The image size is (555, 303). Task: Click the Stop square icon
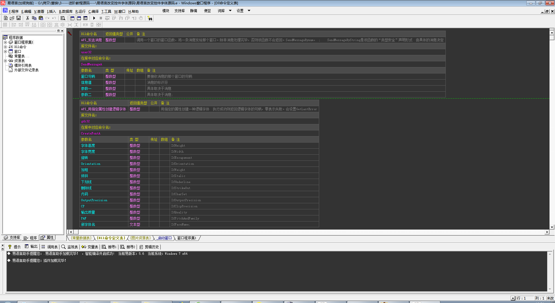(x=101, y=18)
